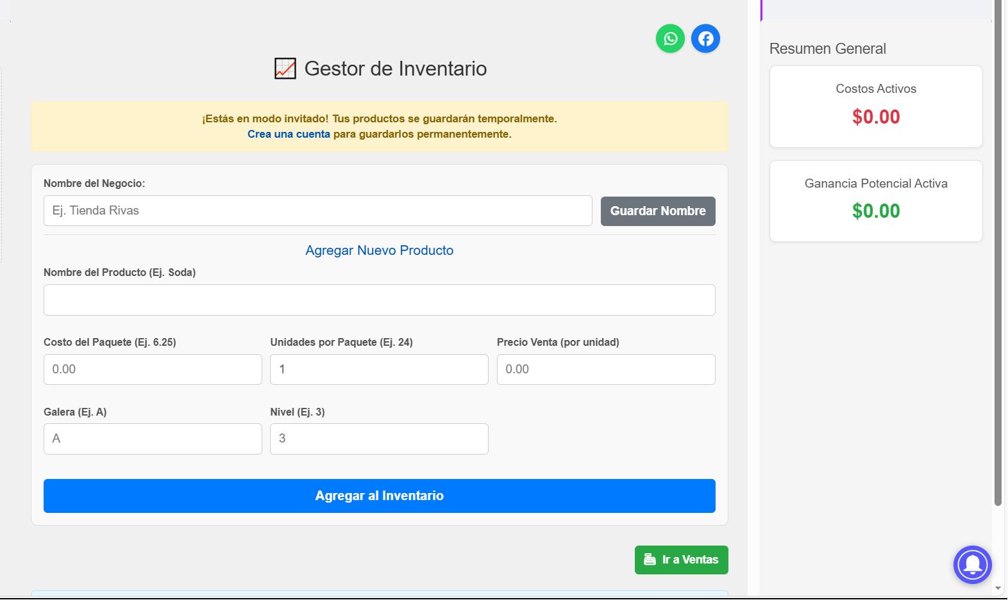The height and width of the screenshot is (600, 1008).
Task: Open the WhatsApp contact icon
Action: (x=670, y=38)
